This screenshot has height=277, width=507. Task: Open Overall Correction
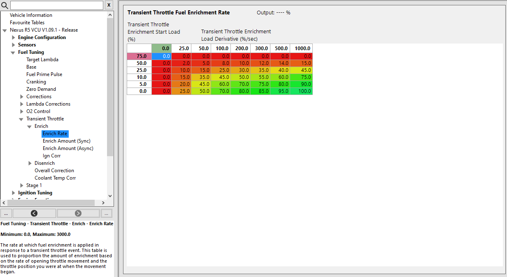pyautogui.click(x=54, y=171)
